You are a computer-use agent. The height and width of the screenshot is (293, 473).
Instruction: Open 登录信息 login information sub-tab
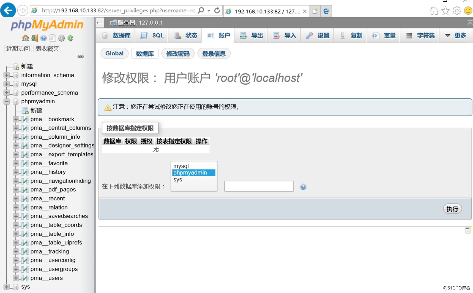[x=214, y=53]
